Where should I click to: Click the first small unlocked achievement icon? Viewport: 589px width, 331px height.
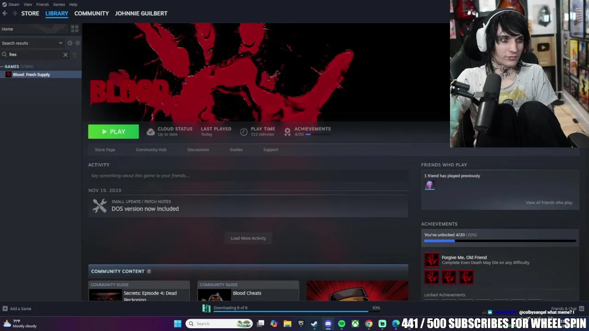432,277
